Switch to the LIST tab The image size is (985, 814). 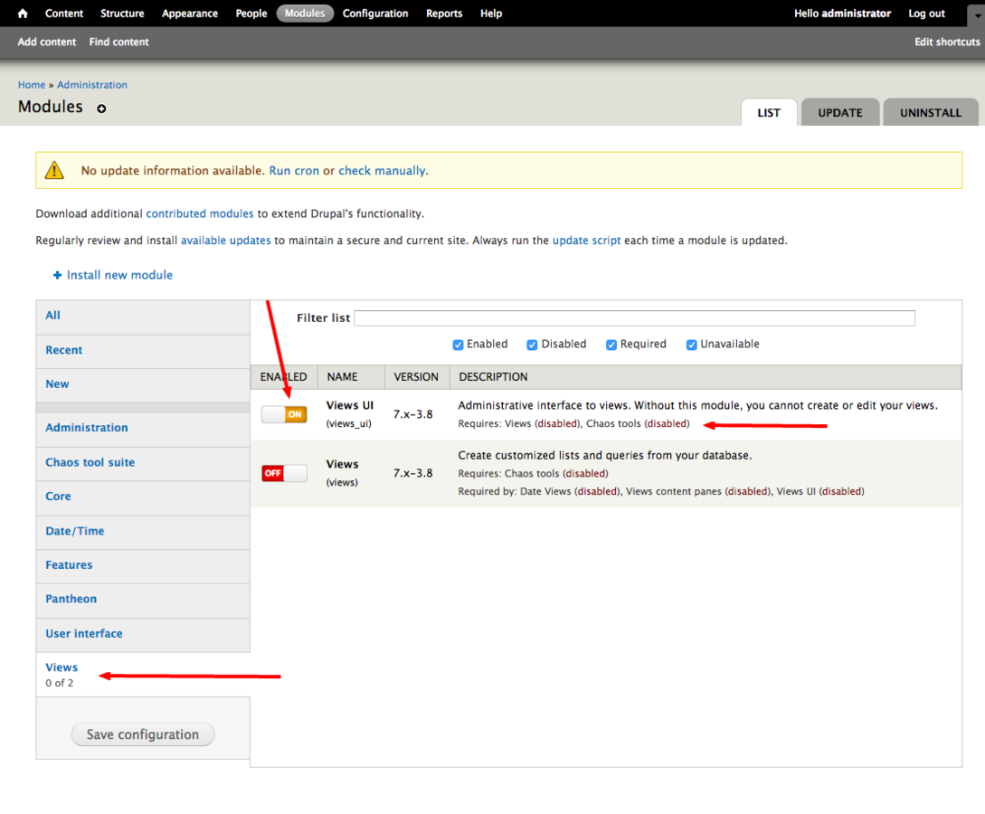[x=769, y=112]
